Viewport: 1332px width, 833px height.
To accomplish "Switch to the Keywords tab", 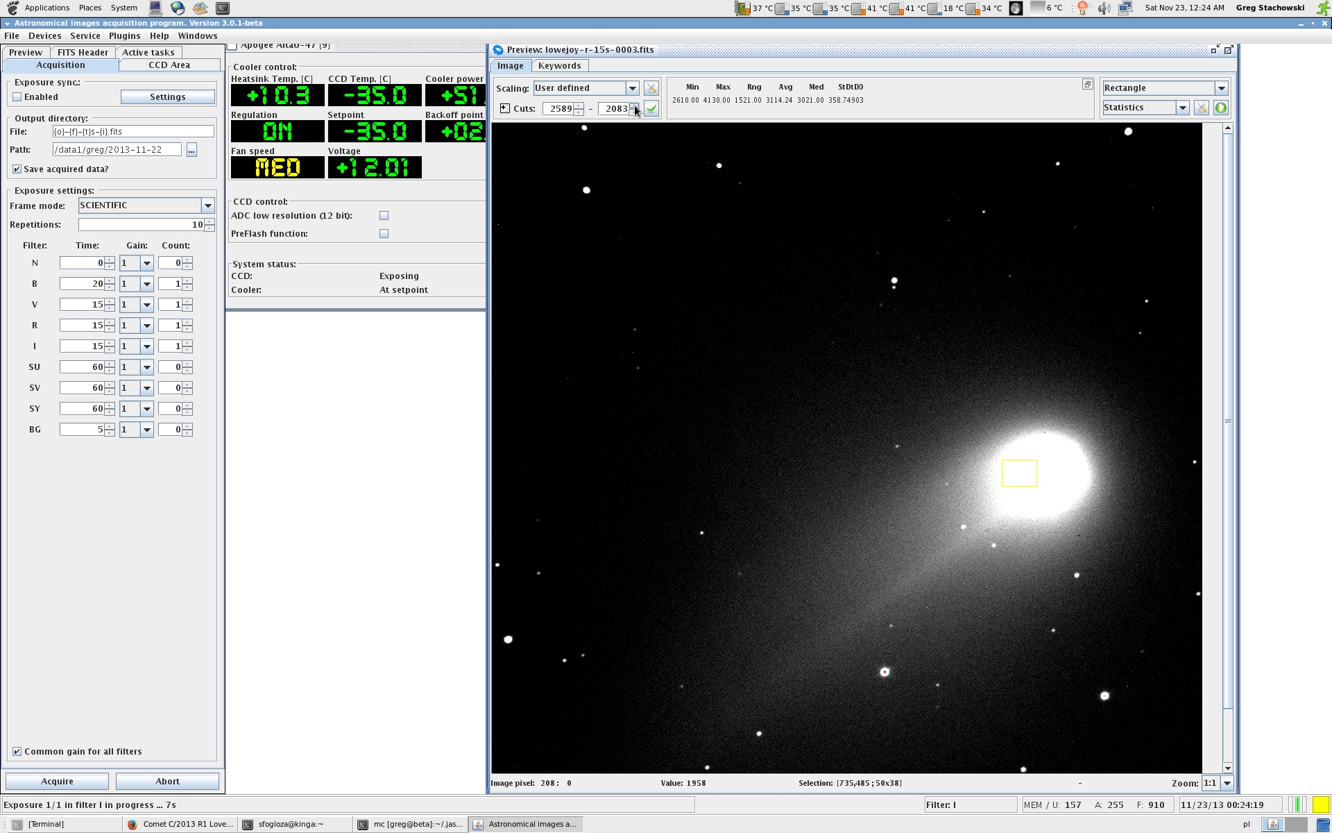I will click(559, 65).
